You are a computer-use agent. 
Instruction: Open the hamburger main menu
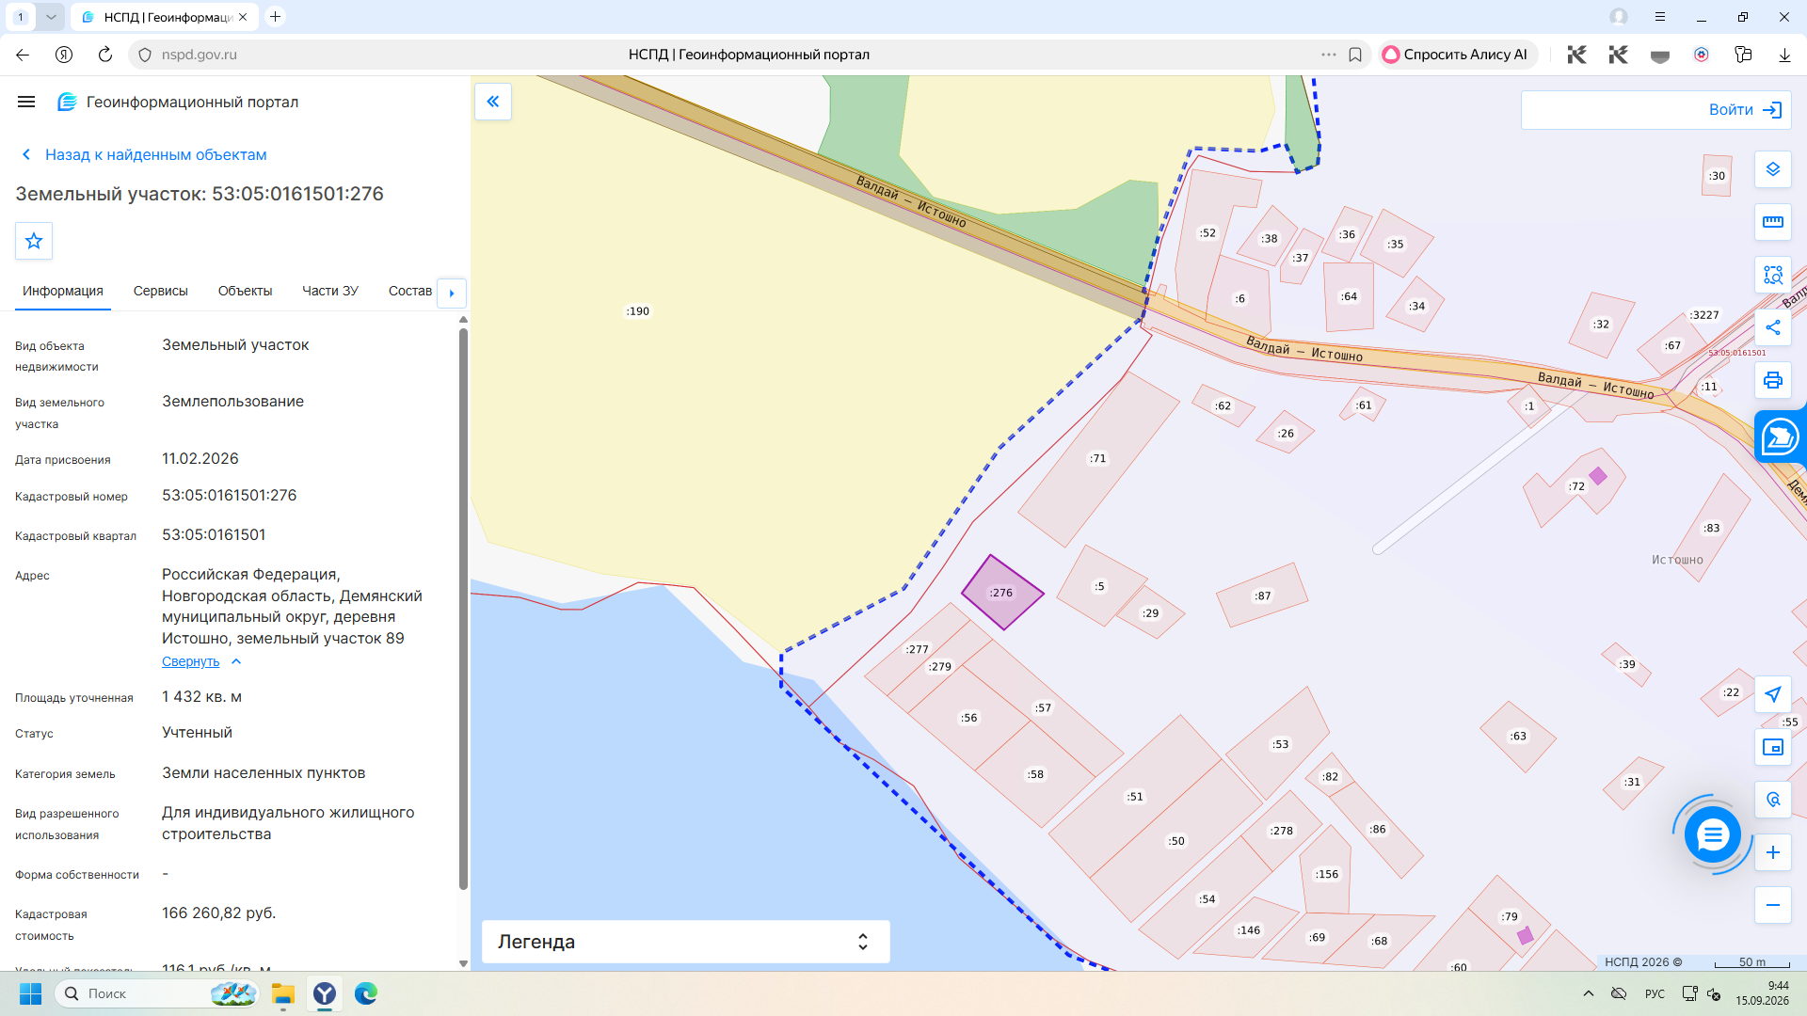tap(26, 102)
